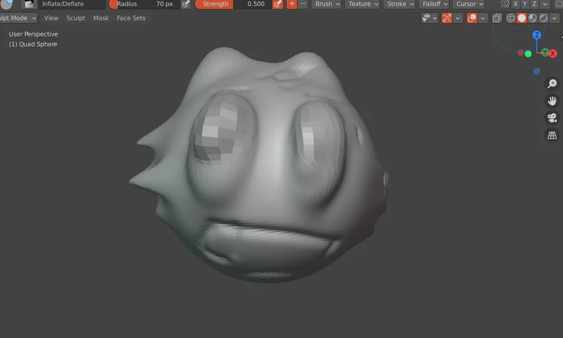Viewport: 563px width, 338px height.
Task: Open the Sculpt Mode selector dropdown
Action: tap(18, 18)
